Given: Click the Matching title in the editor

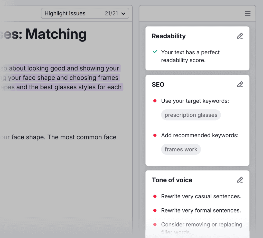Looking at the screenshot, I should click(x=56, y=34).
